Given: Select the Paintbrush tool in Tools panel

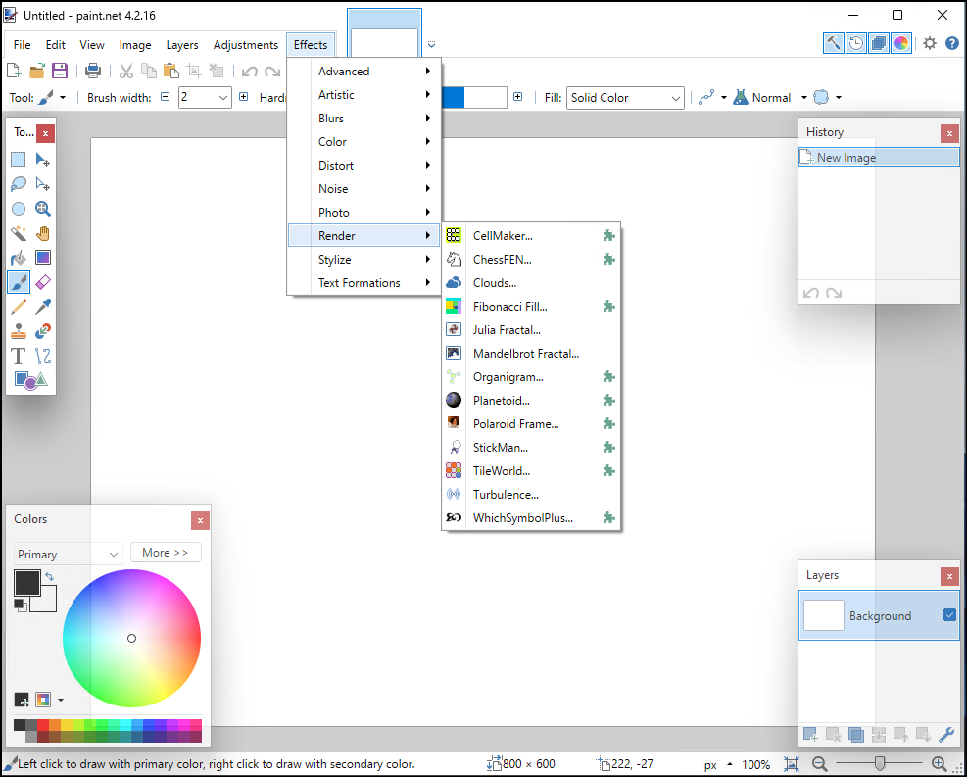Looking at the screenshot, I should coord(19,282).
